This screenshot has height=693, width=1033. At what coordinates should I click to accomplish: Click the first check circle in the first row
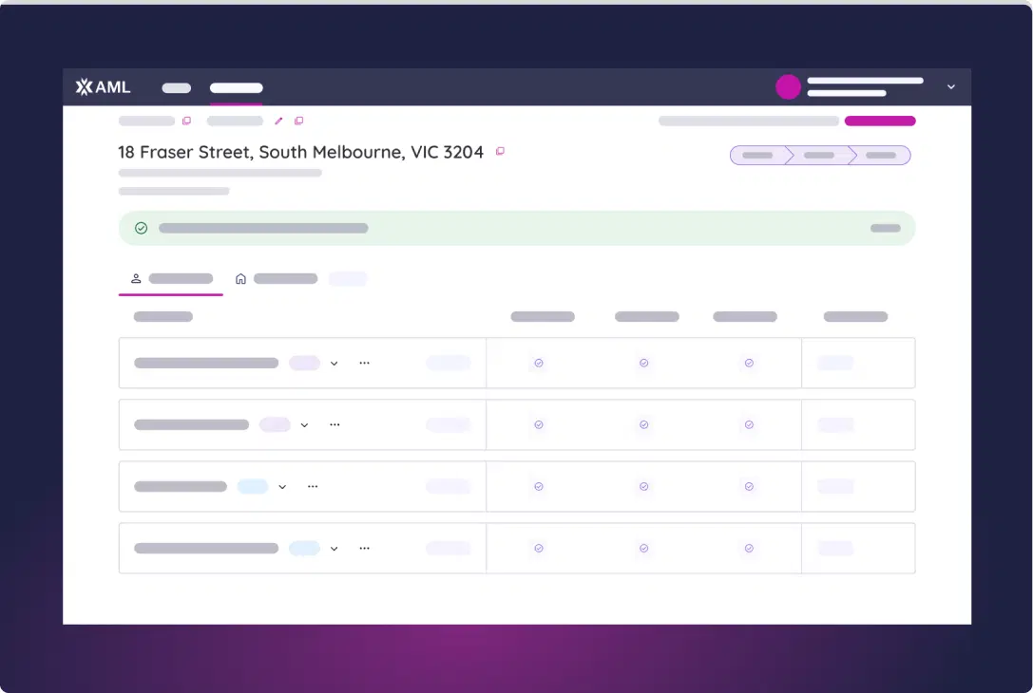[x=539, y=364]
